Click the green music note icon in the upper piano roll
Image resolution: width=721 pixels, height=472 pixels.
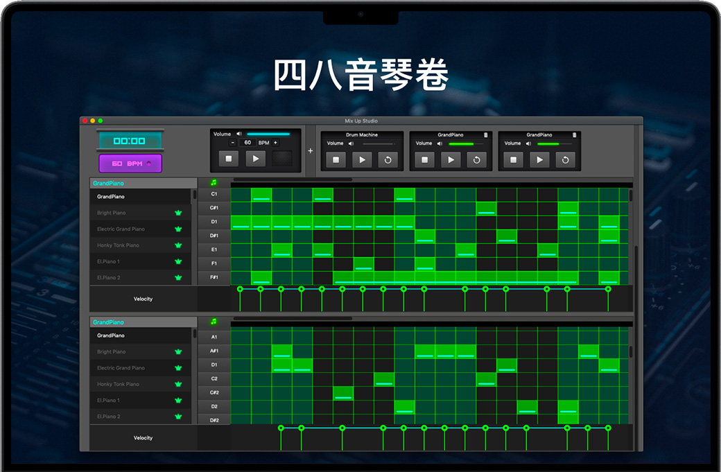214,183
